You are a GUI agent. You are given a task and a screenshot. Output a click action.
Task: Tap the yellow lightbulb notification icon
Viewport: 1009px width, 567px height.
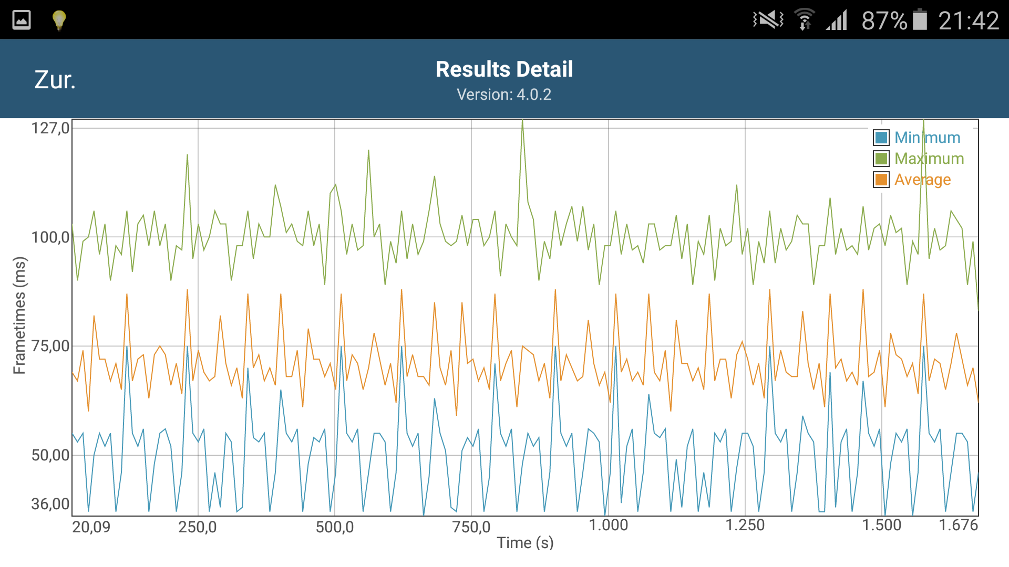(59, 20)
